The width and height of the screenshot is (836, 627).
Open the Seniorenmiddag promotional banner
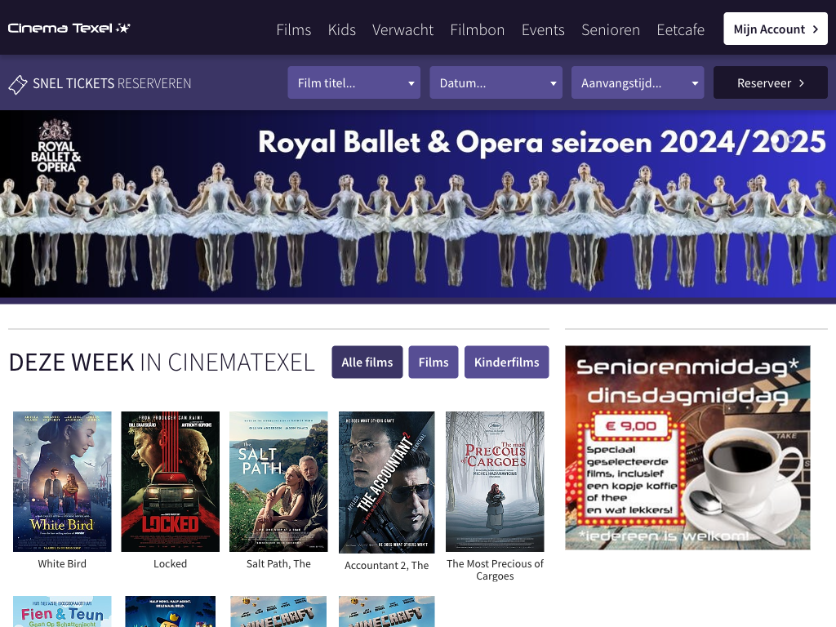[687, 447]
